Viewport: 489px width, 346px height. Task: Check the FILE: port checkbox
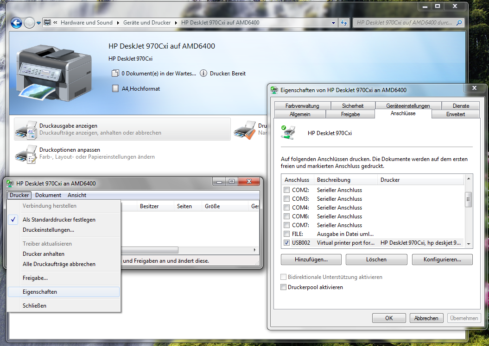coord(286,234)
